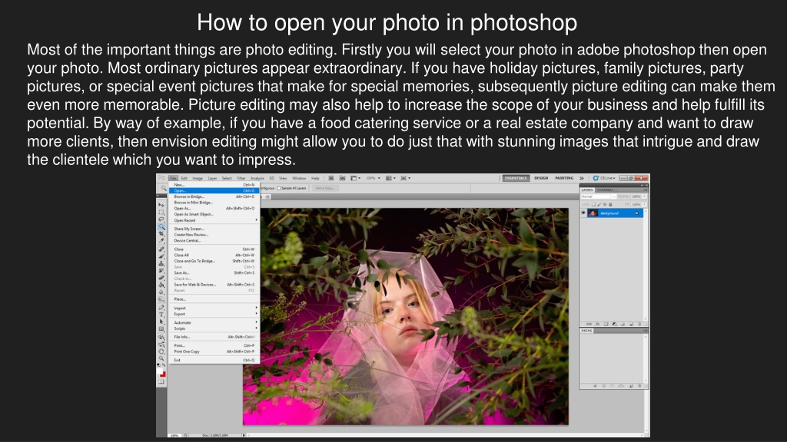
Task: Launch Mini Bridge from the application bar
Action: pos(342,178)
